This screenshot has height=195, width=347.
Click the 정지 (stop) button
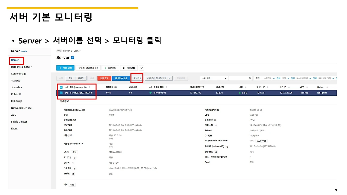coord(70,78)
